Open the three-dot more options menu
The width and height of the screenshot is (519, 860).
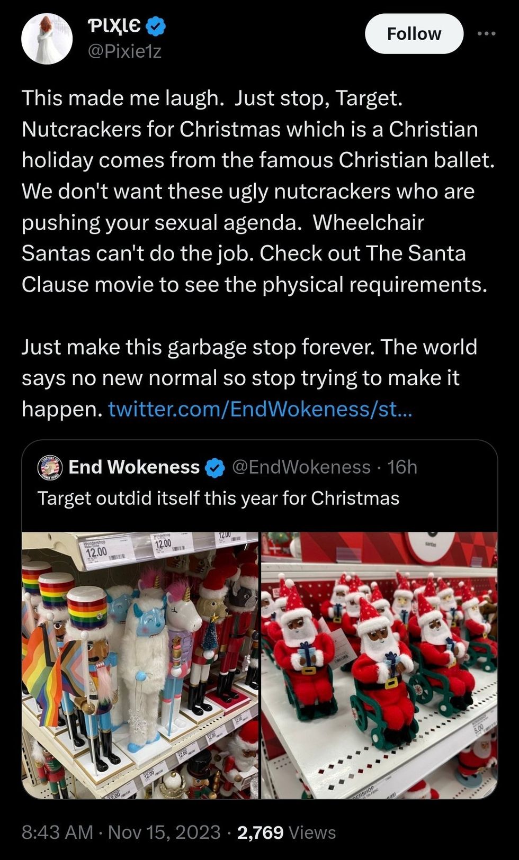486,33
